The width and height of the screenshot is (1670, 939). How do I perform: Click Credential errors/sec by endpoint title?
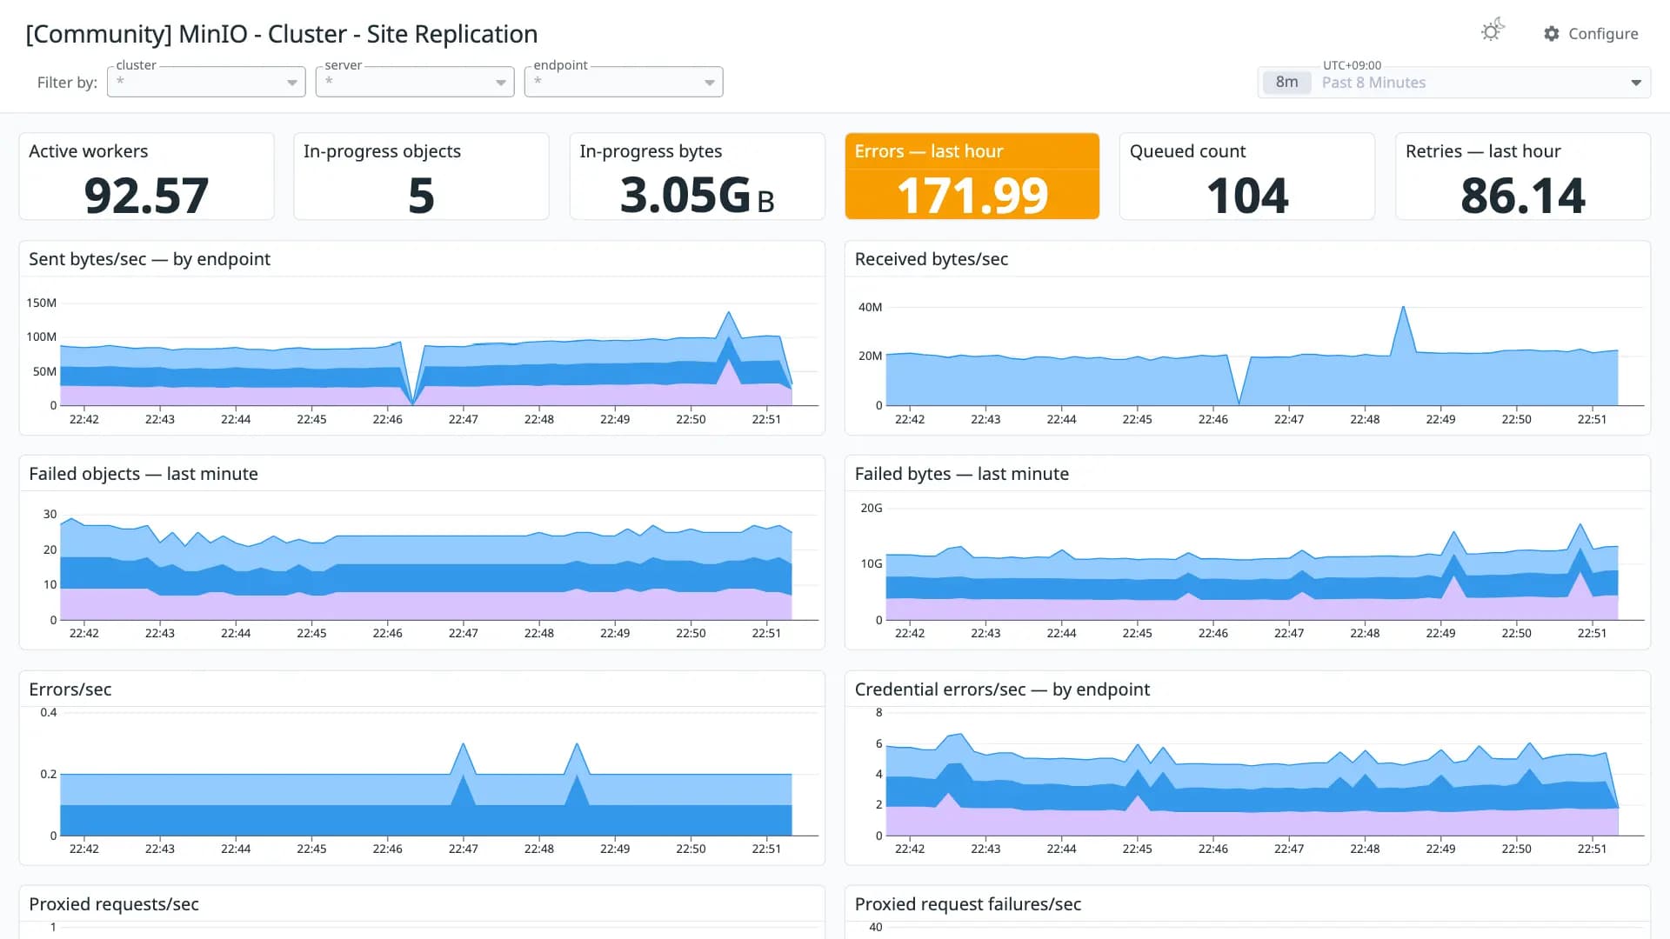(1002, 689)
